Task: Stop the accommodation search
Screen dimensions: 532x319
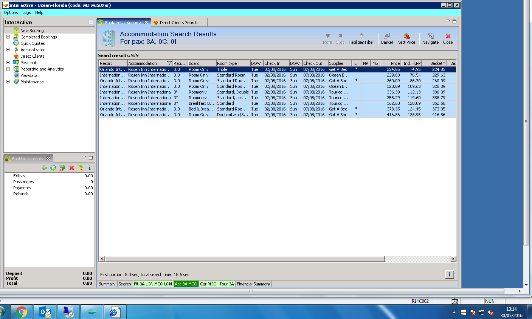Action: 340,39
